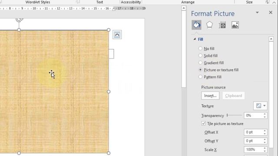Image resolution: width=278 pixels, height=156 pixels.
Task: Click the right-middle picture resize handle
Action: [x=109, y=91]
